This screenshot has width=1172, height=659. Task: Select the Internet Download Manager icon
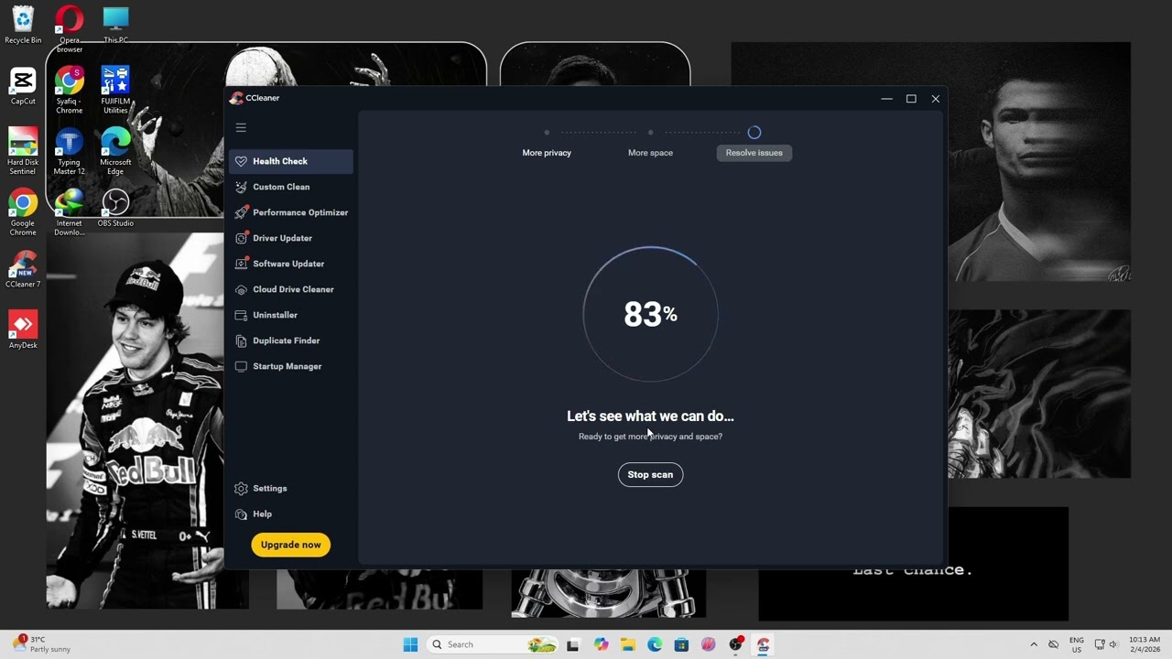(x=70, y=212)
